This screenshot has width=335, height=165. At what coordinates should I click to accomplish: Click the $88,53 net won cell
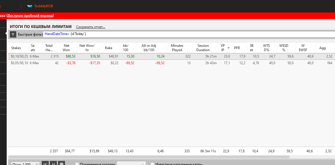(70, 56)
